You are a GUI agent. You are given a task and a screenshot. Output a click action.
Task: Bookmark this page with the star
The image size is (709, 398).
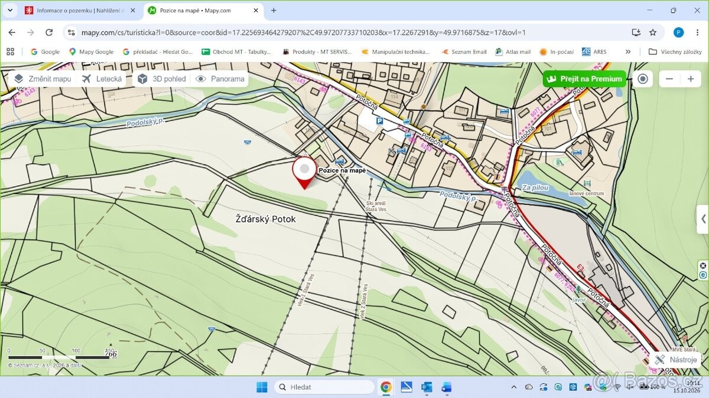653,32
